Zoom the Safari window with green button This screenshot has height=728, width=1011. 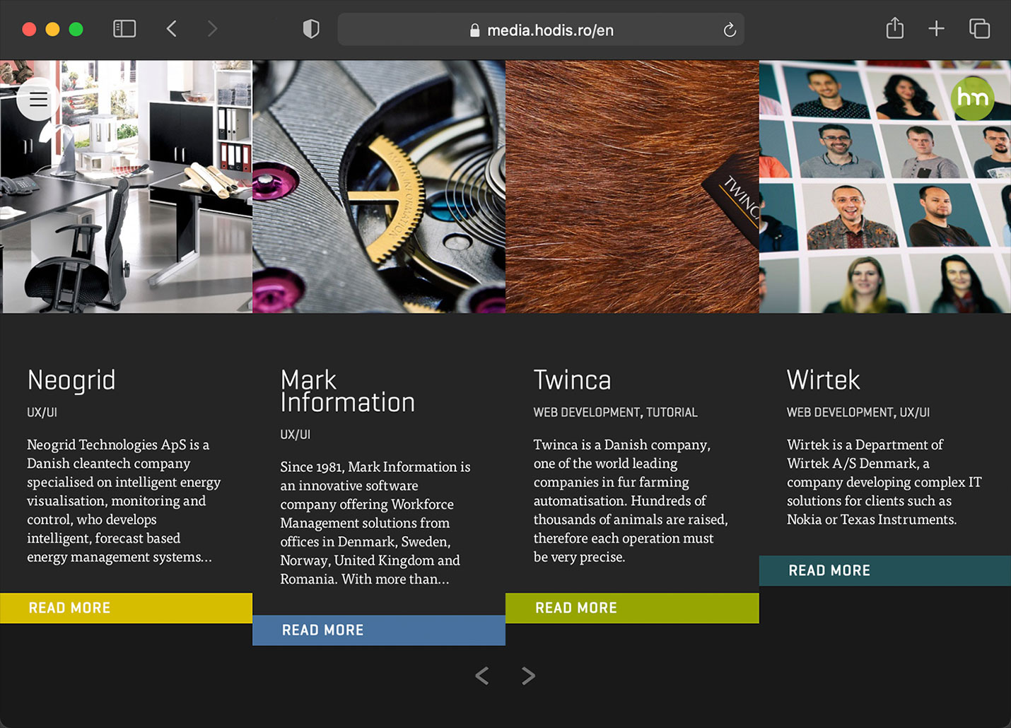pyautogui.click(x=76, y=29)
